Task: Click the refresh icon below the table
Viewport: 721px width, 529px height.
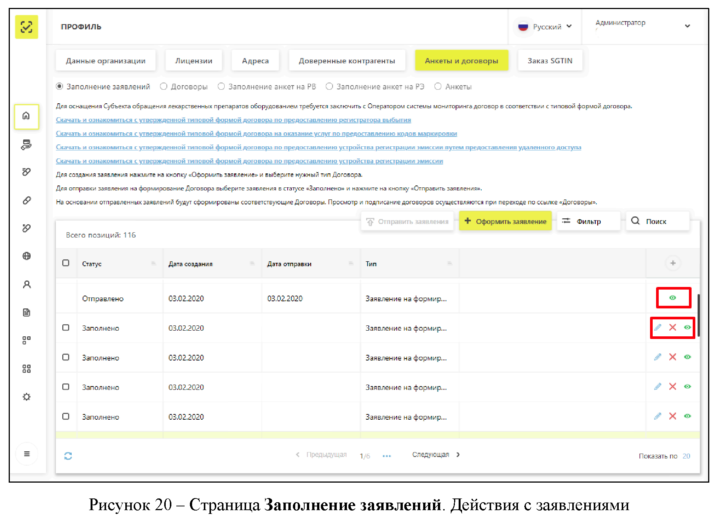Action: [x=68, y=455]
